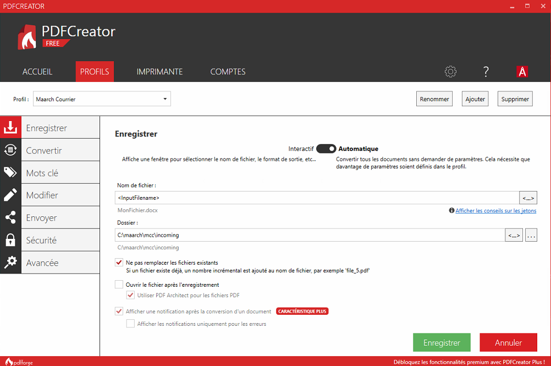Toggle Utiliser PDF Architect checkbox
Image resolution: width=551 pixels, height=366 pixels.
click(130, 295)
